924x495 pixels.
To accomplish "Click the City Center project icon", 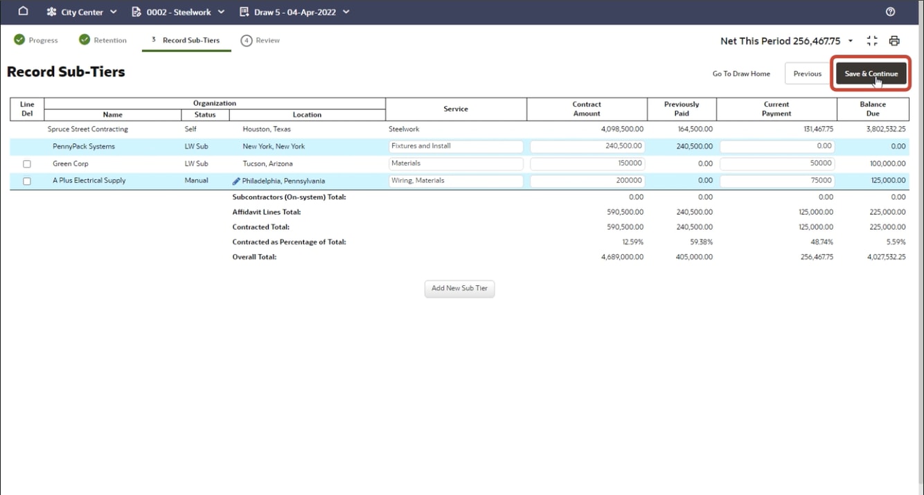I will point(51,12).
